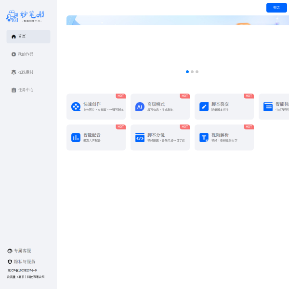This screenshot has width=289, height=289.
Task: Click the film reel icon of 快速创作
Action: [x=76, y=106]
